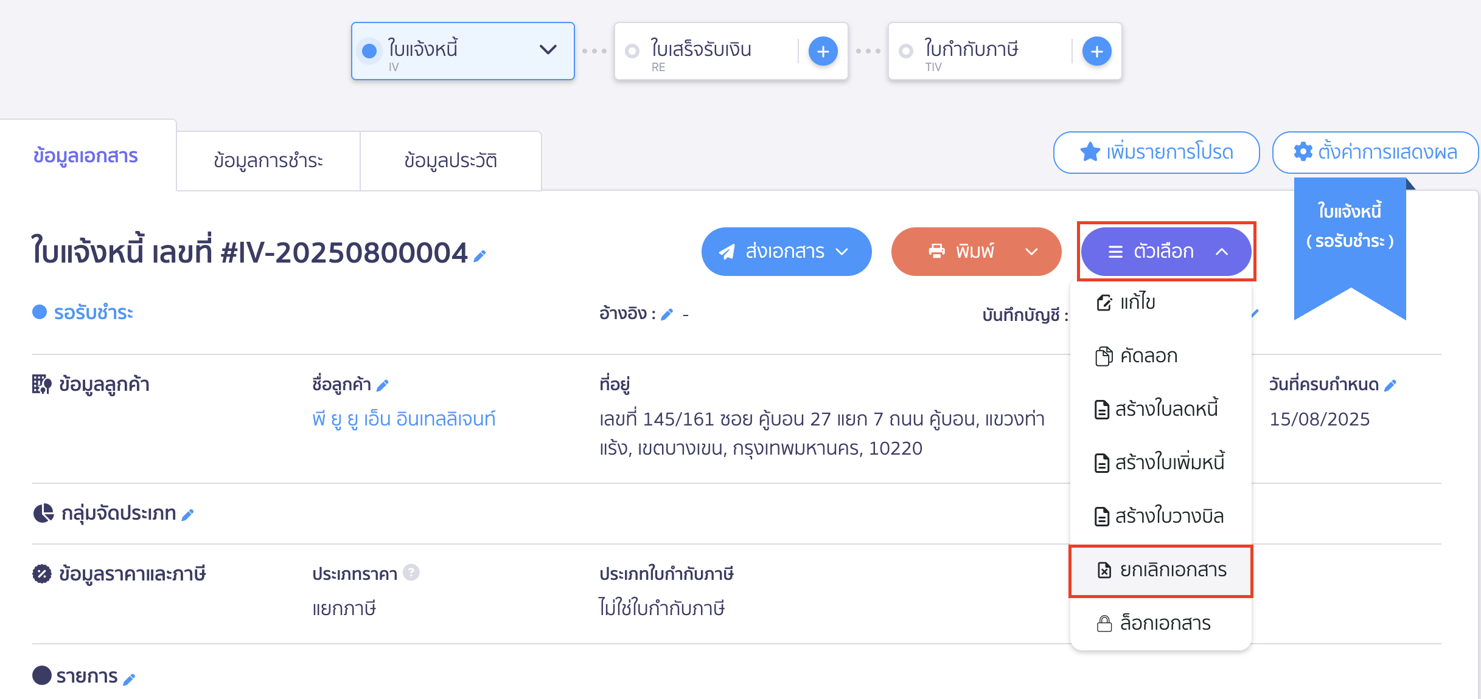1481x699 pixels.
Task: Choose แก้ไข from options menu
Action: click(1161, 302)
